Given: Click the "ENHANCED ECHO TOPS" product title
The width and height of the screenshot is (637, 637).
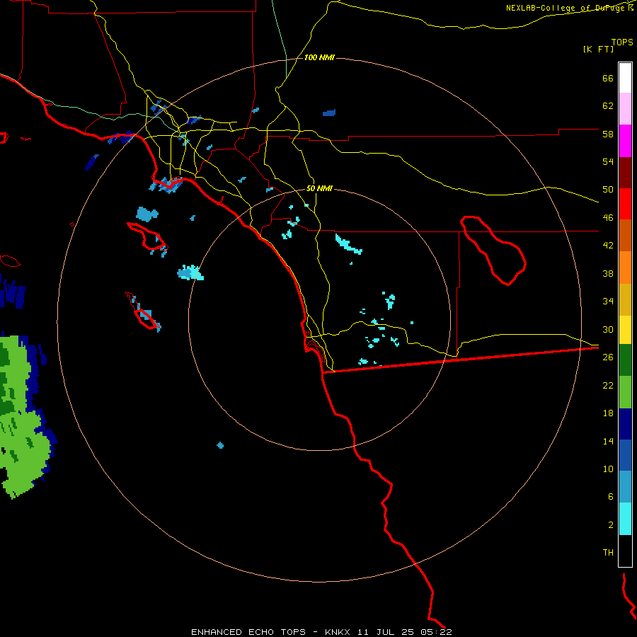Looking at the screenshot, I should 248,632.
